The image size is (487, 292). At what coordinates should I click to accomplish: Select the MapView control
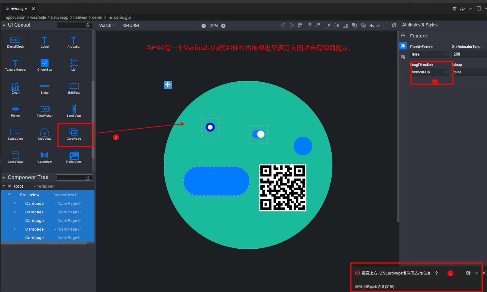click(45, 132)
